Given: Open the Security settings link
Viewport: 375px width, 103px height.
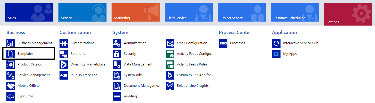Looking at the screenshot, I should tap(130, 54).
